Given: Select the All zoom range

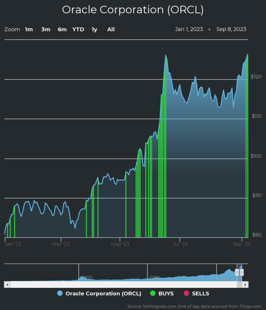Looking at the screenshot, I should coord(111,29).
